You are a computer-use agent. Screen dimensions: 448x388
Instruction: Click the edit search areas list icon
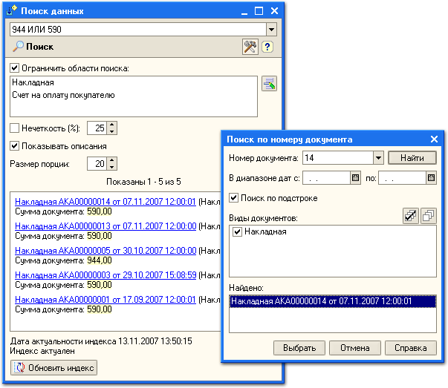pyautogui.click(x=268, y=84)
